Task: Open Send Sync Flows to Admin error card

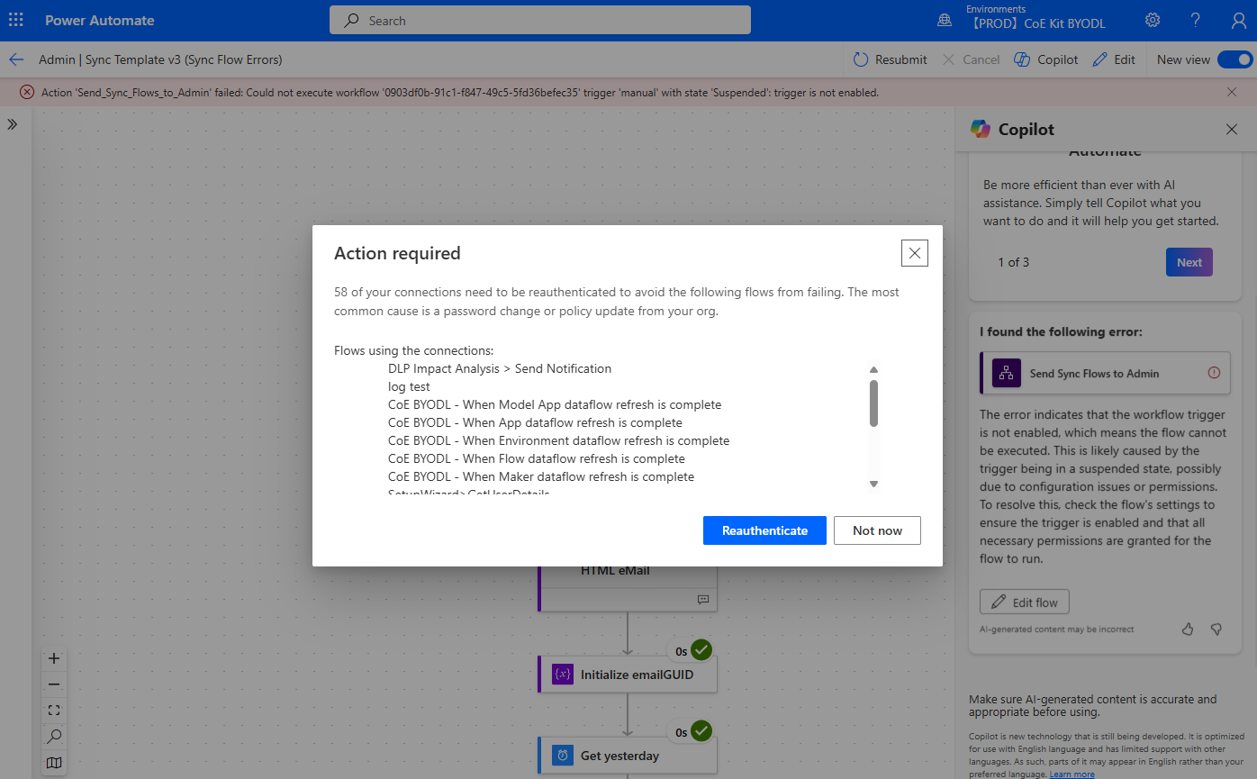Action: point(1105,373)
